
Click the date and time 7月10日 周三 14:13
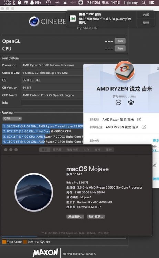click(x=103, y=2)
